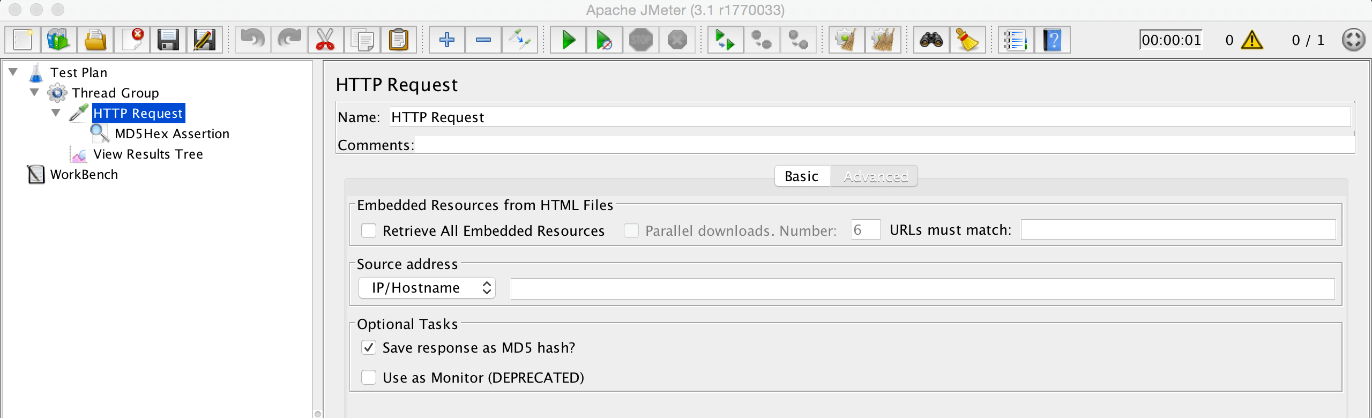
Task: Click Save test plan as icon
Action: click(205, 40)
